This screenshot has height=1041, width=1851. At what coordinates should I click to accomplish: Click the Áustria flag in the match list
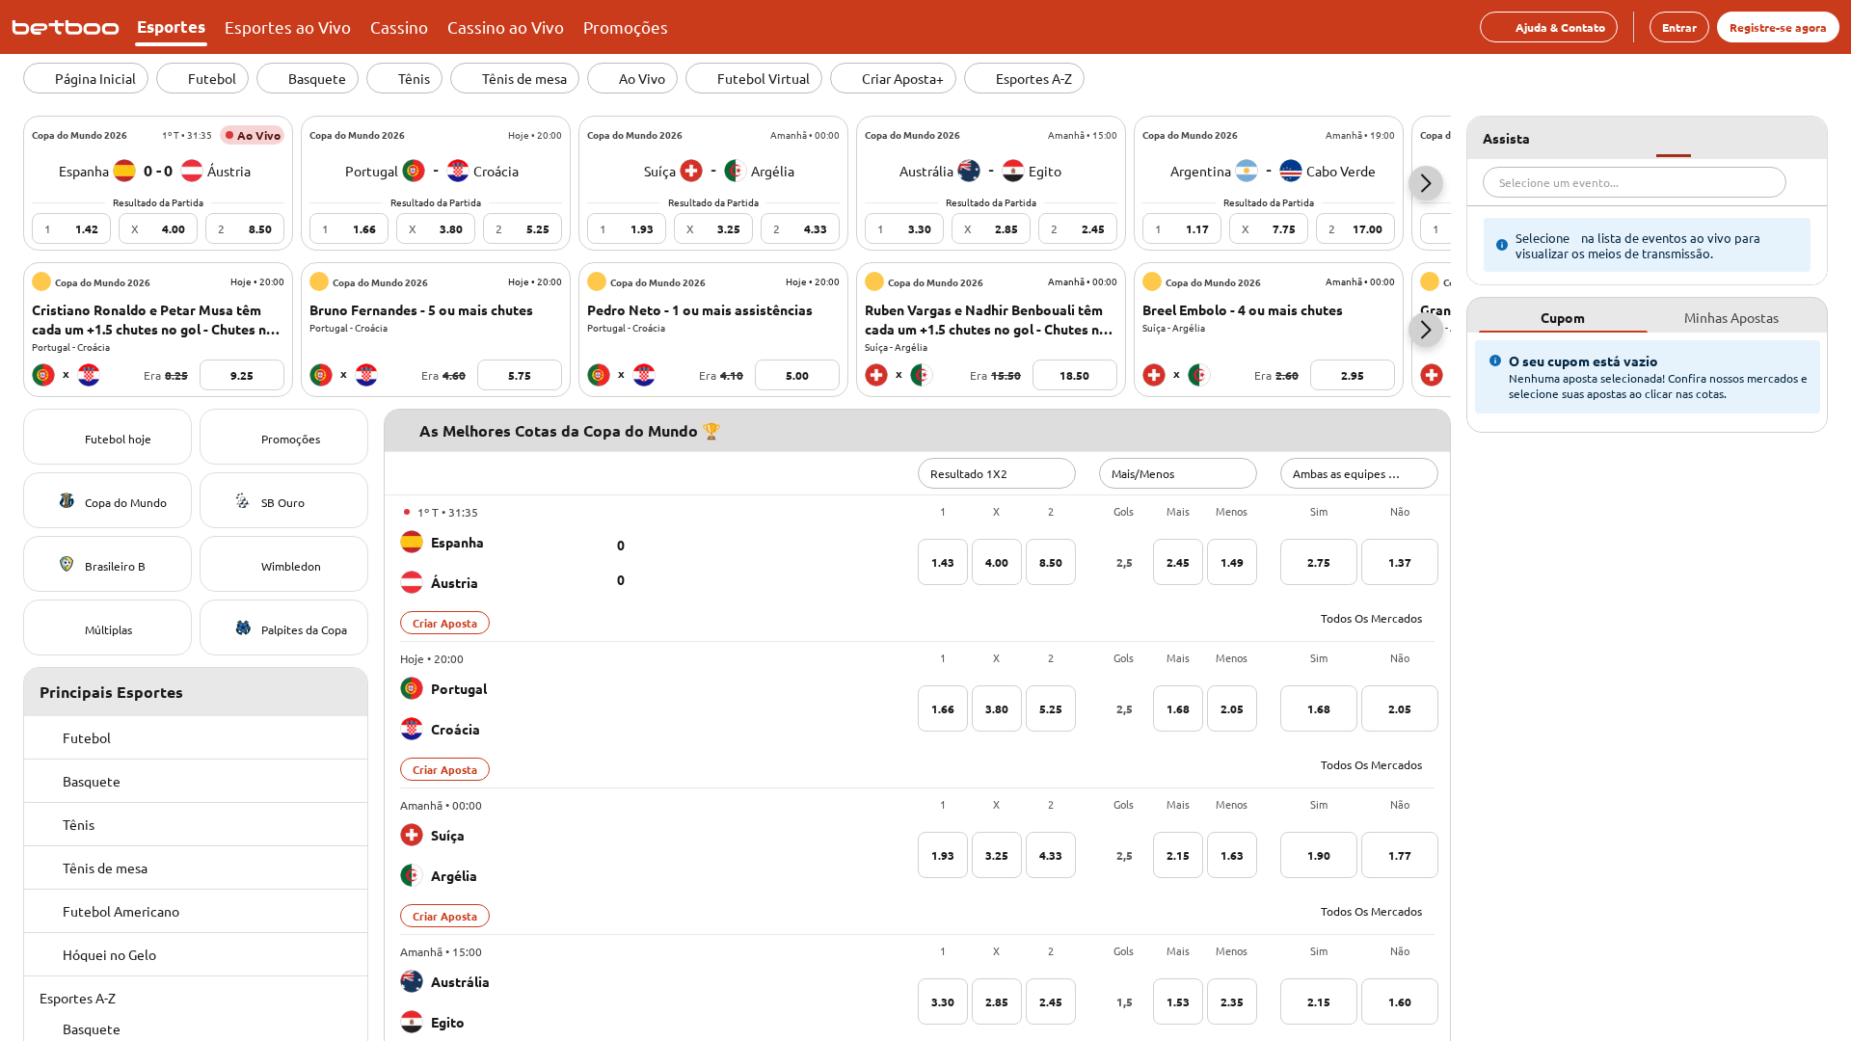[412, 582]
